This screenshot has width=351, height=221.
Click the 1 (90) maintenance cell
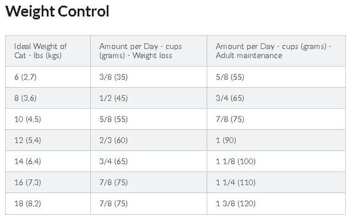[x=276, y=140]
